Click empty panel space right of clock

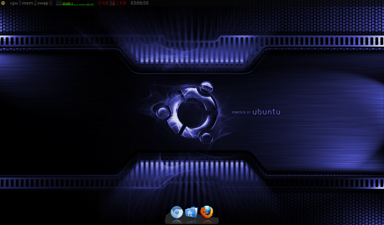click(262, 3)
